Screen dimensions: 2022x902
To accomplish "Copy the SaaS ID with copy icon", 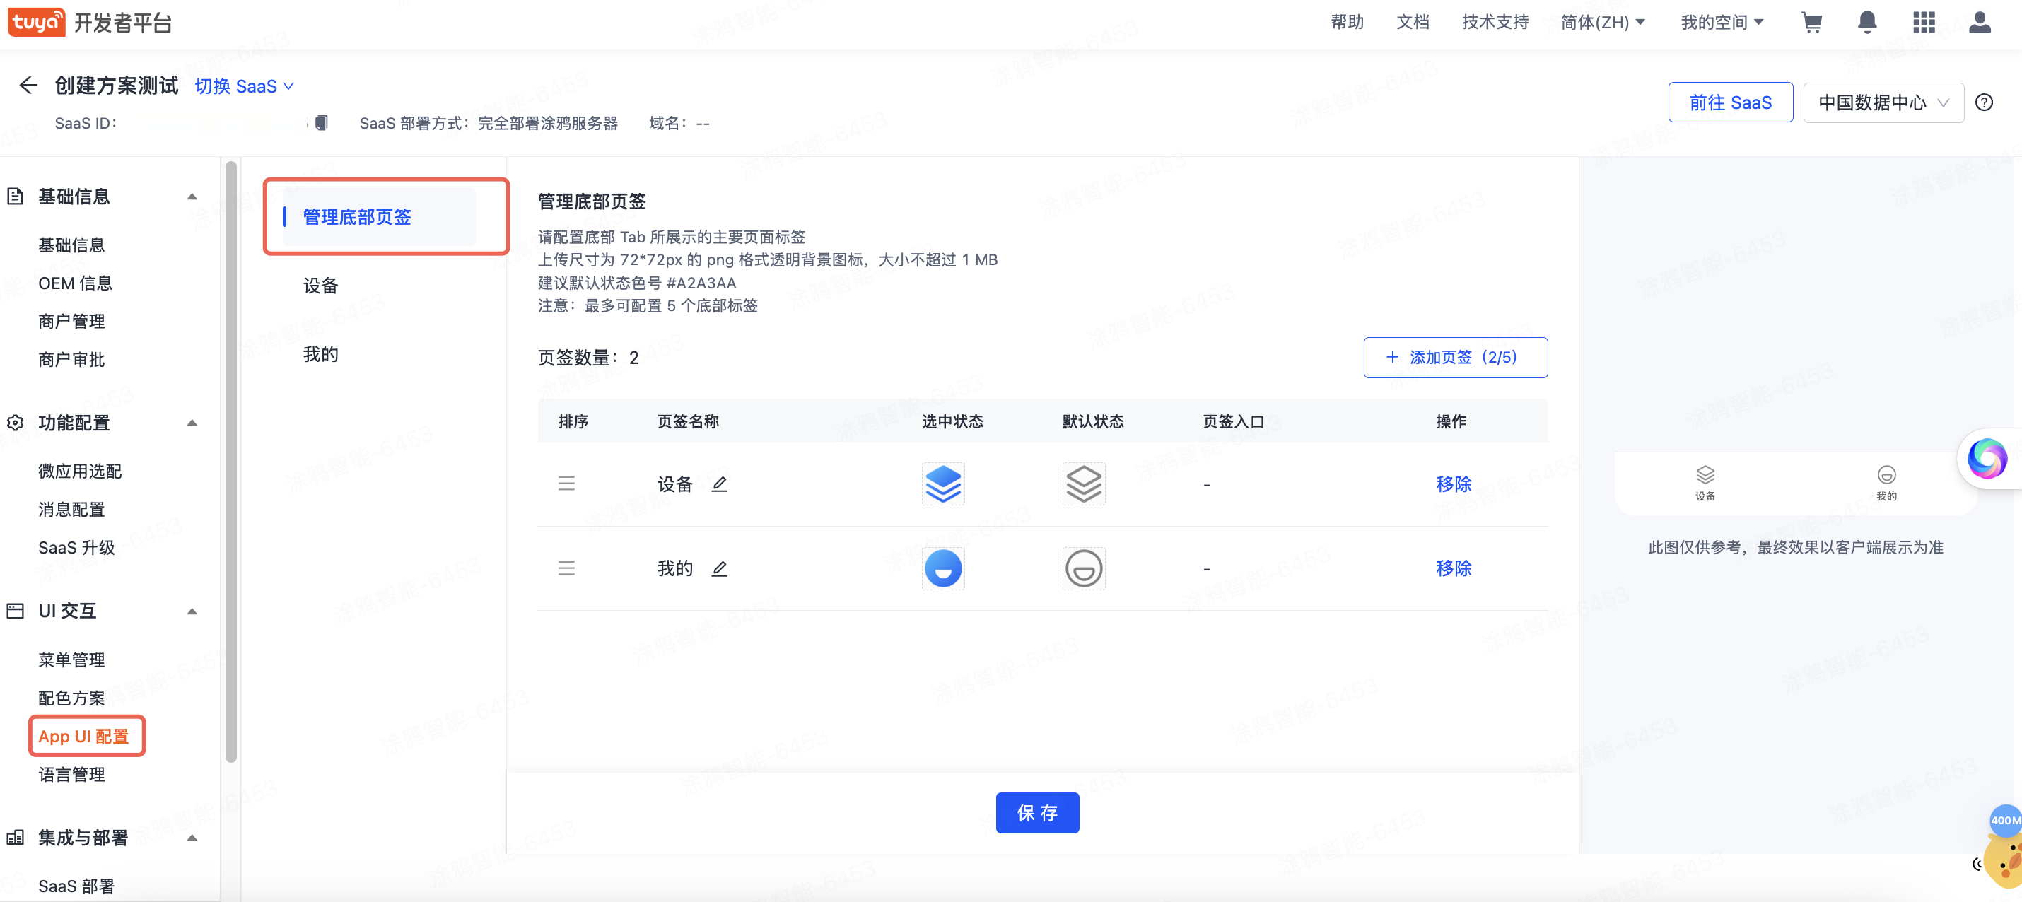I will (x=321, y=123).
